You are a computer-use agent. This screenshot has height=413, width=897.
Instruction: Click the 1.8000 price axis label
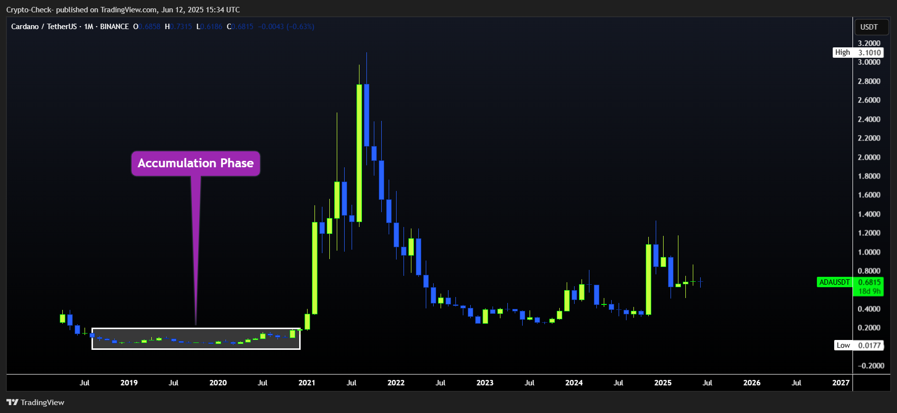tap(869, 176)
